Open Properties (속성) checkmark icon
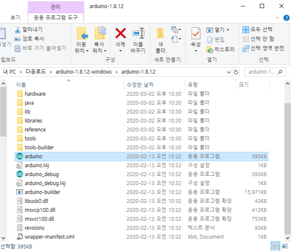Image resolution: width=291 pixels, height=251 pixels. tap(196, 34)
